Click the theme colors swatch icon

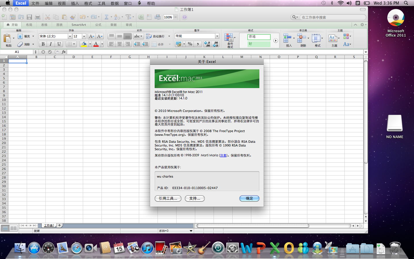click(x=346, y=36)
